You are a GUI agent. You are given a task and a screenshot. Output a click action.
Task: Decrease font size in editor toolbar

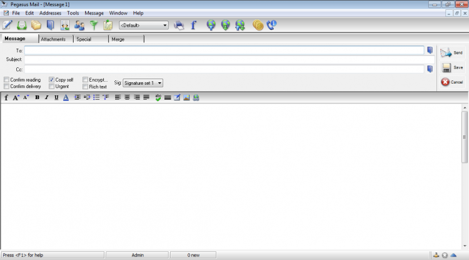pyautogui.click(x=26, y=97)
